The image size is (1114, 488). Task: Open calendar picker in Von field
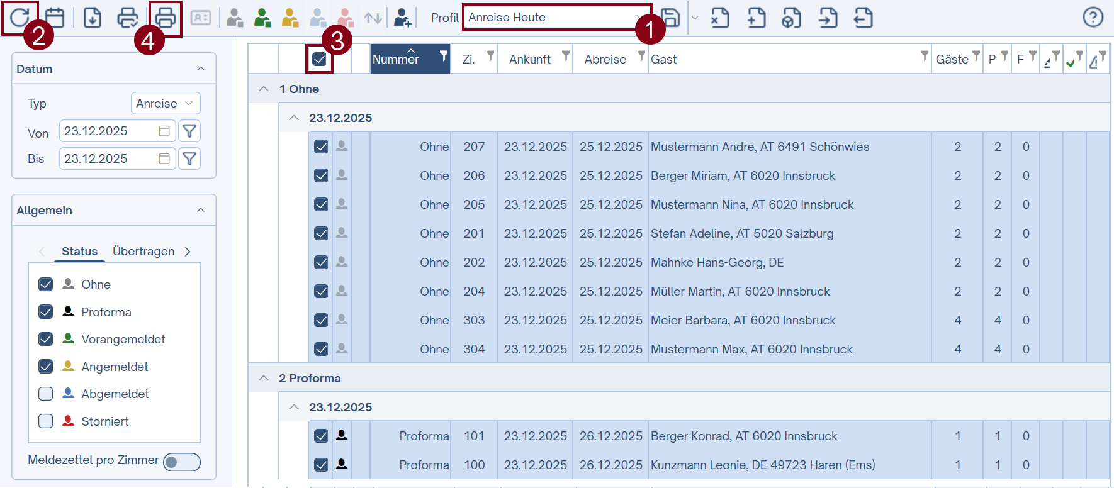click(x=164, y=131)
